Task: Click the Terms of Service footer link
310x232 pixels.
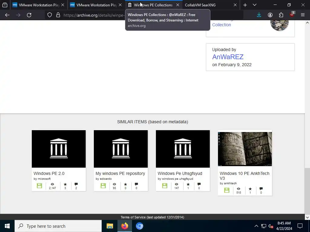Action: point(153,217)
